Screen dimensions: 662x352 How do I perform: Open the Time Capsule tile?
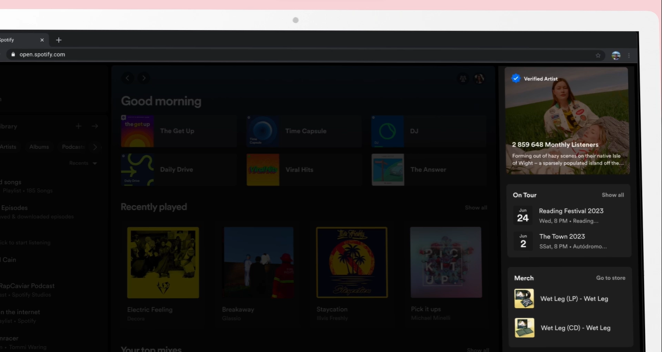[304, 131]
